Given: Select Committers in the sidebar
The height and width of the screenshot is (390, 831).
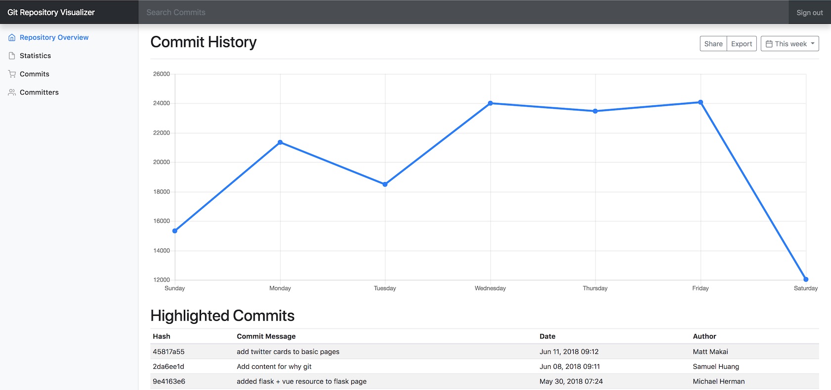Looking at the screenshot, I should (x=39, y=93).
